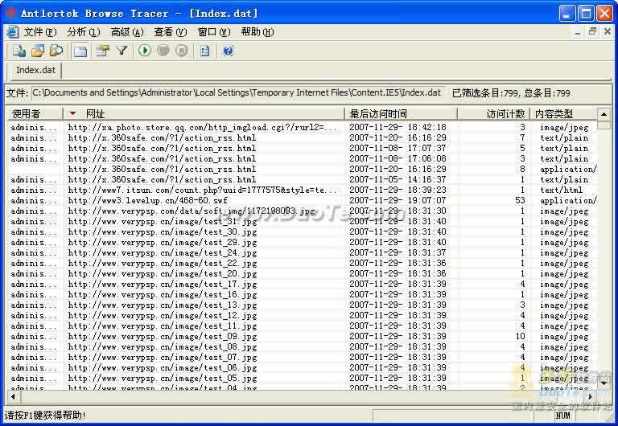The image size is (618, 426).
Task: Click the document icon left of 文件 menu
Action: [13, 32]
